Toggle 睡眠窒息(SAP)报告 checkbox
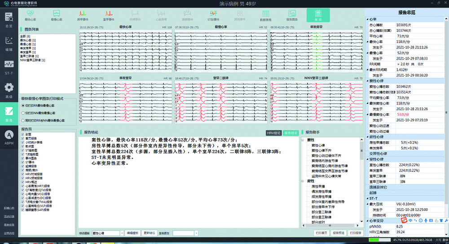 23,210
